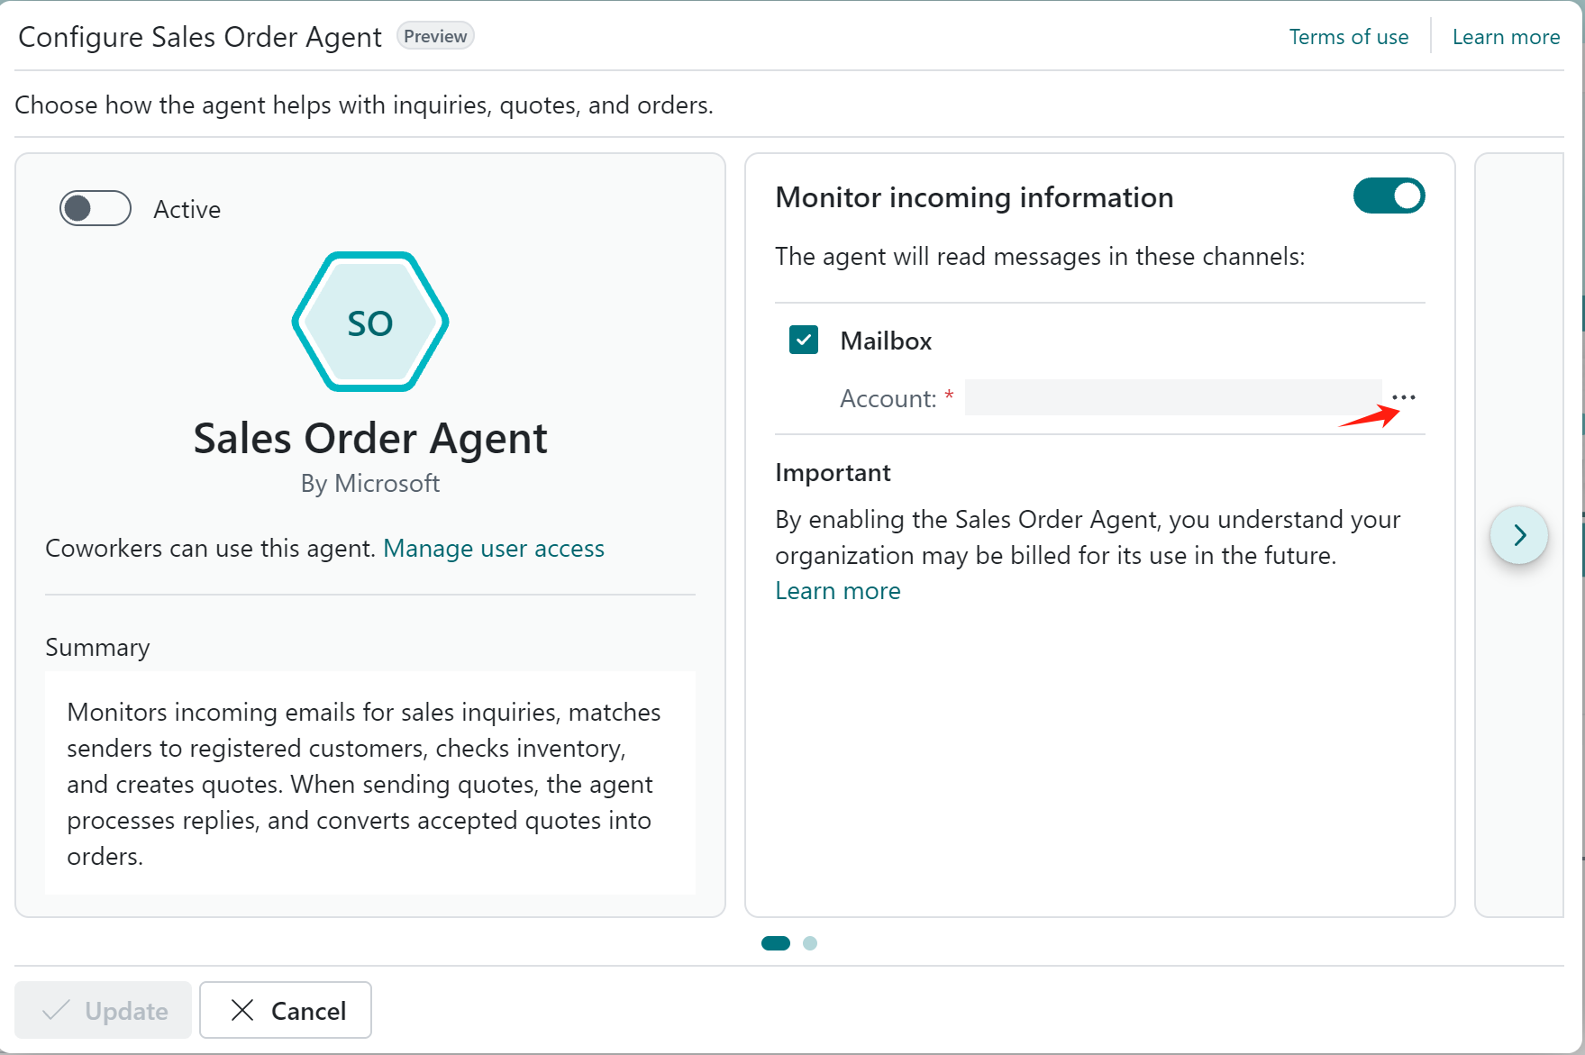The width and height of the screenshot is (1585, 1055).
Task: Open Learn more link in header
Action: point(1506,37)
